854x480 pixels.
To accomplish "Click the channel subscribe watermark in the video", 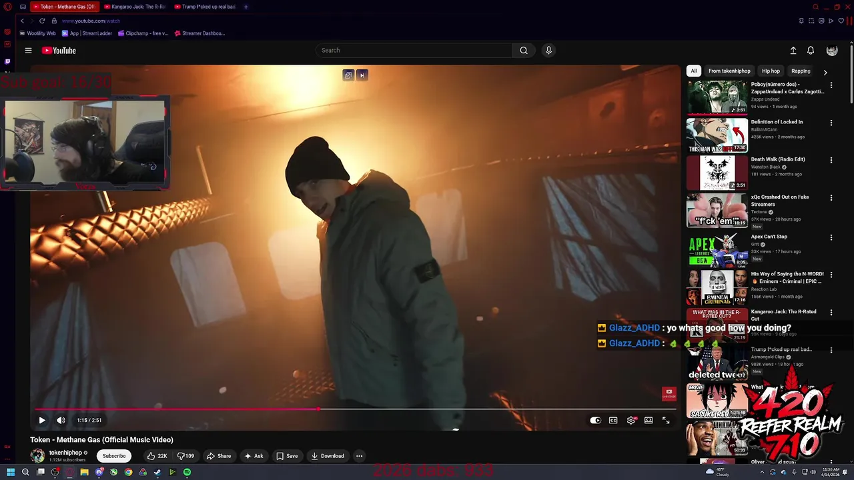I will [x=669, y=393].
